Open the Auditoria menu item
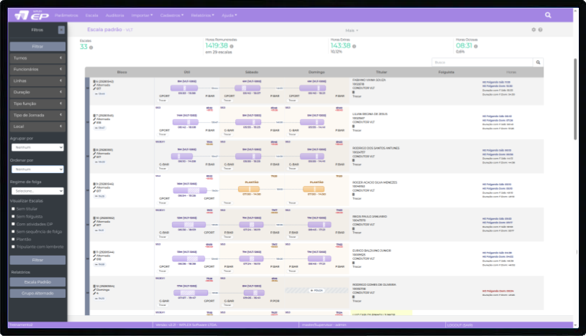 115,15
